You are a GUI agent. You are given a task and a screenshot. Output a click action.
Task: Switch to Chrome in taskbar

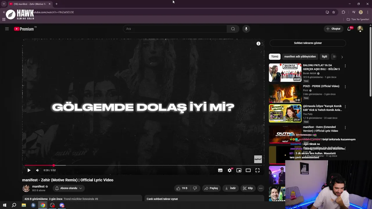(x=43, y=205)
